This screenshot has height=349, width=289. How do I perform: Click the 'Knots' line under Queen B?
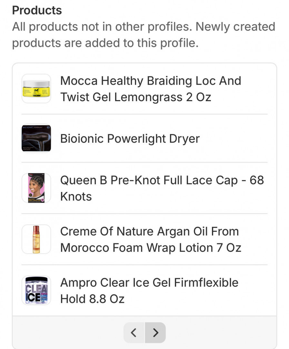pos(76,196)
